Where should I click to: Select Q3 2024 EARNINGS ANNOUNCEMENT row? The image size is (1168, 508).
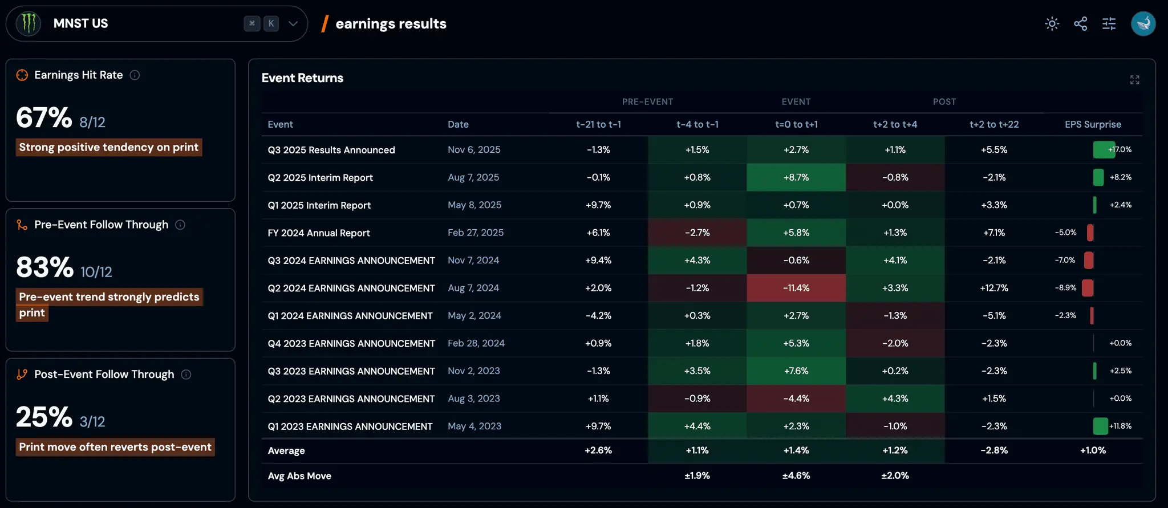coord(702,261)
